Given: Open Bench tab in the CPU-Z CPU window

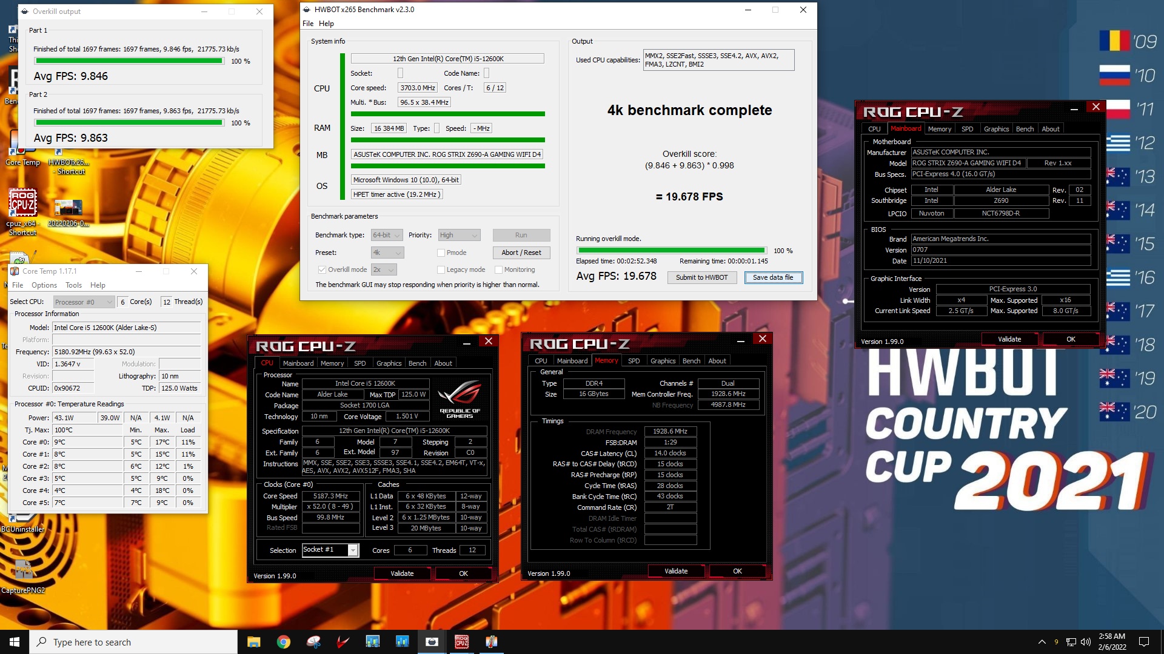Looking at the screenshot, I should 417,363.
